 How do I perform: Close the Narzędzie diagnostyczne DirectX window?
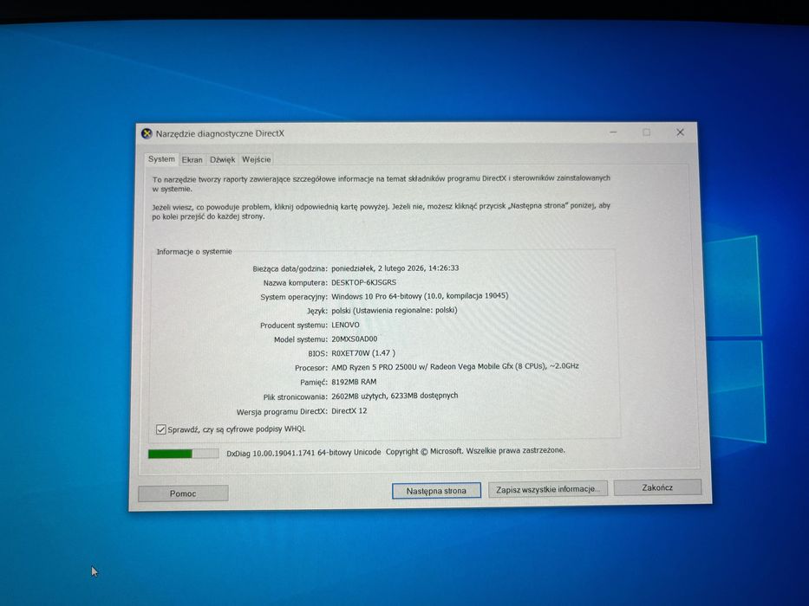[680, 132]
